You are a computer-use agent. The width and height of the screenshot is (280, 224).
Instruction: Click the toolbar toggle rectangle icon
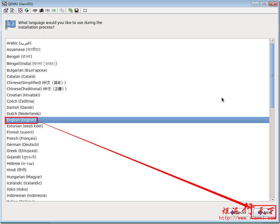(x=85, y=10)
